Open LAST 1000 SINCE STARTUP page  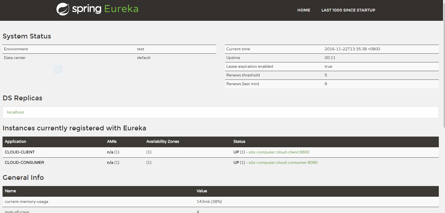[x=348, y=10]
